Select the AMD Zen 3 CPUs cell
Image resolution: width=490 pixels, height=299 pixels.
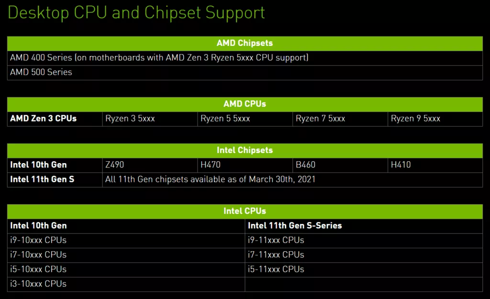(55, 119)
